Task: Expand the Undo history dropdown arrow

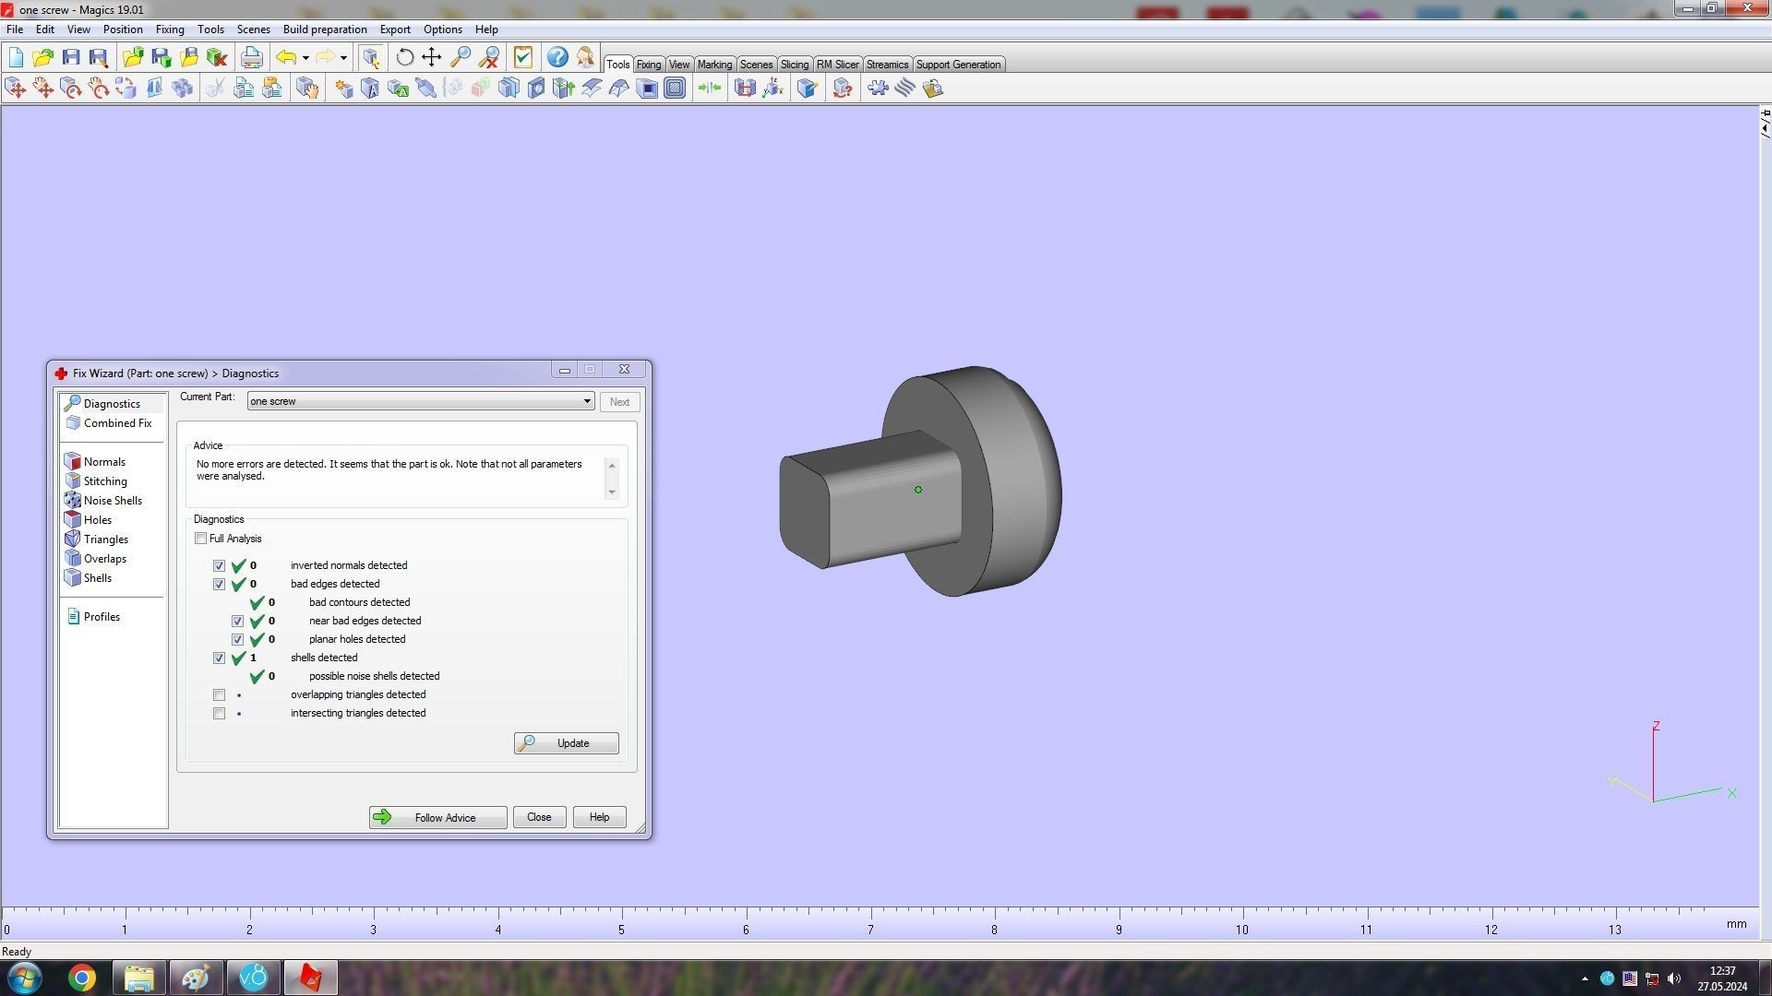Action: [x=305, y=57]
